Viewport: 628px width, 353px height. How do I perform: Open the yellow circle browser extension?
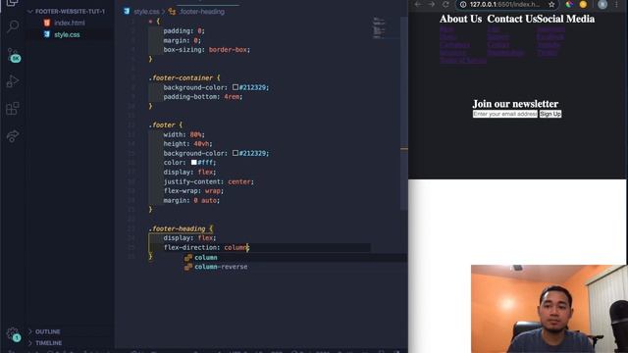point(583,4)
